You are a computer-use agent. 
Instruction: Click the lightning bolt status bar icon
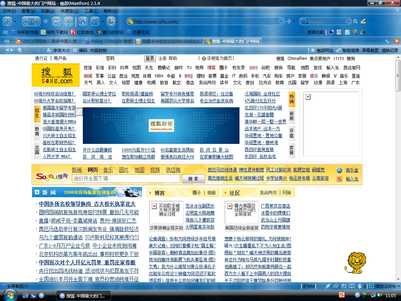[328, 286]
